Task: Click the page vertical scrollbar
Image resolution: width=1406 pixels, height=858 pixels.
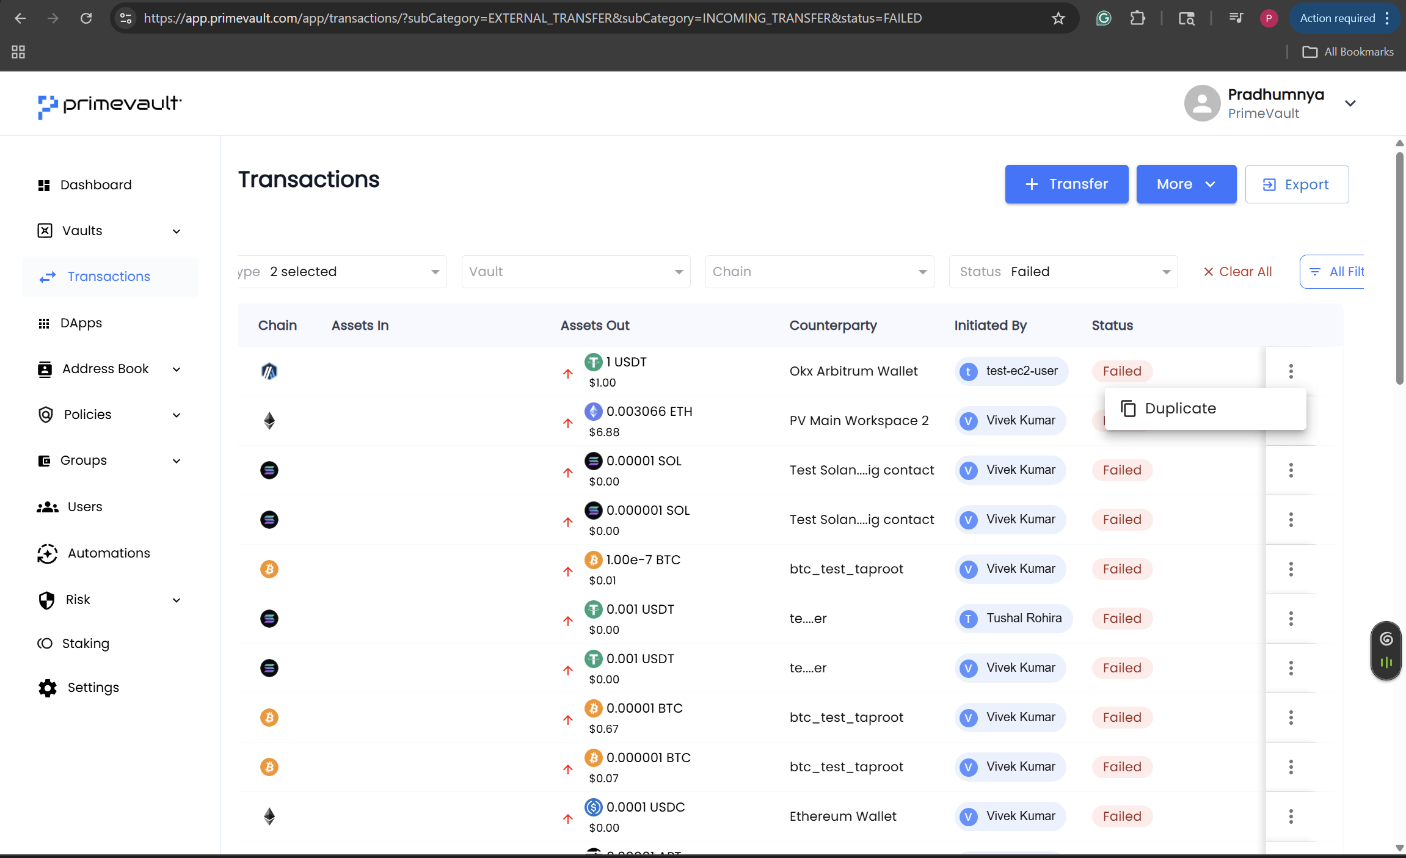Action: pyautogui.click(x=1399, y=269)
